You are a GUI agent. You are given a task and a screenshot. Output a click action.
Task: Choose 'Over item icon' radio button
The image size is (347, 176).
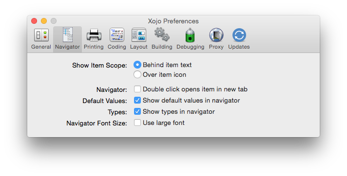click(x=137, y=74)
